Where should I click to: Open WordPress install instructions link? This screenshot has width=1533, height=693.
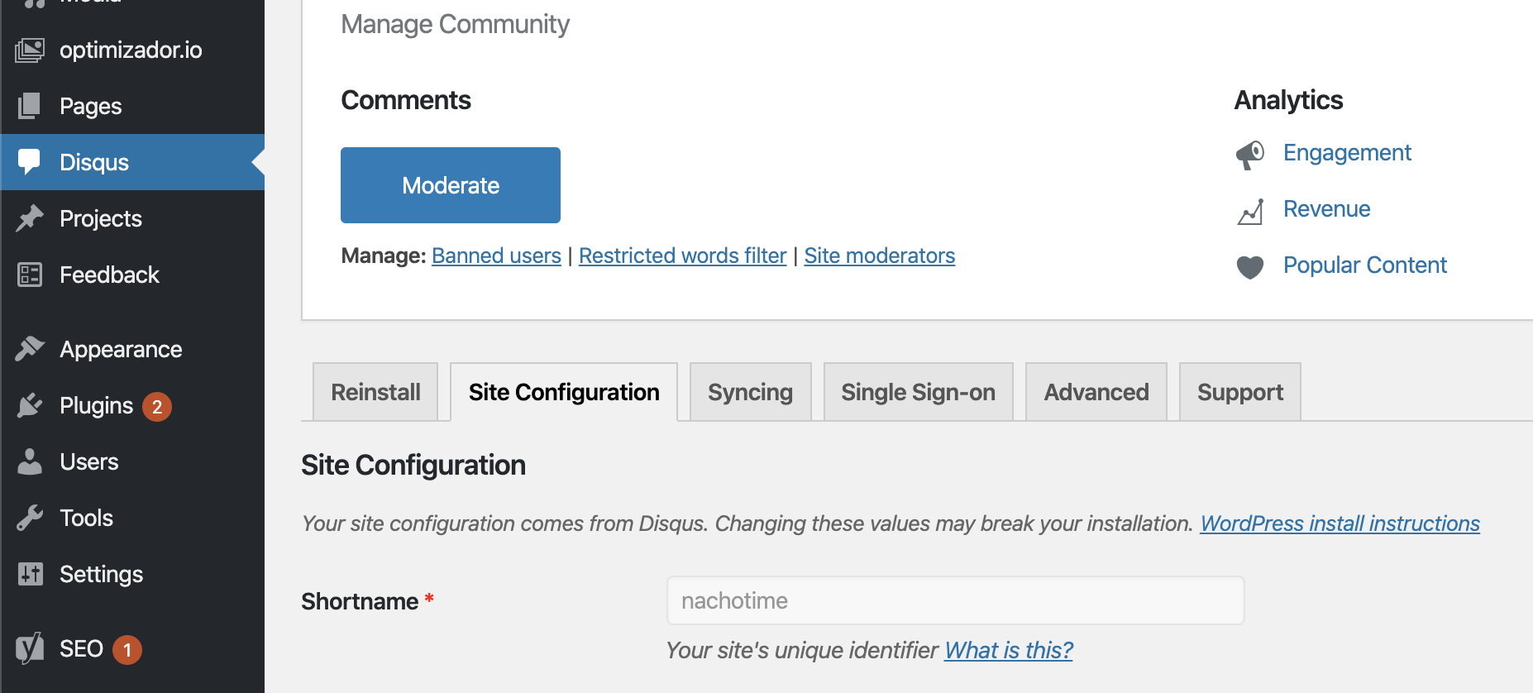pos(1340,523)
